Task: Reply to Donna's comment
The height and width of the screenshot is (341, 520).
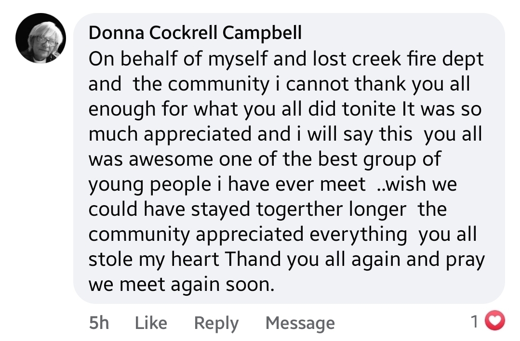Action: pos(216,323)
